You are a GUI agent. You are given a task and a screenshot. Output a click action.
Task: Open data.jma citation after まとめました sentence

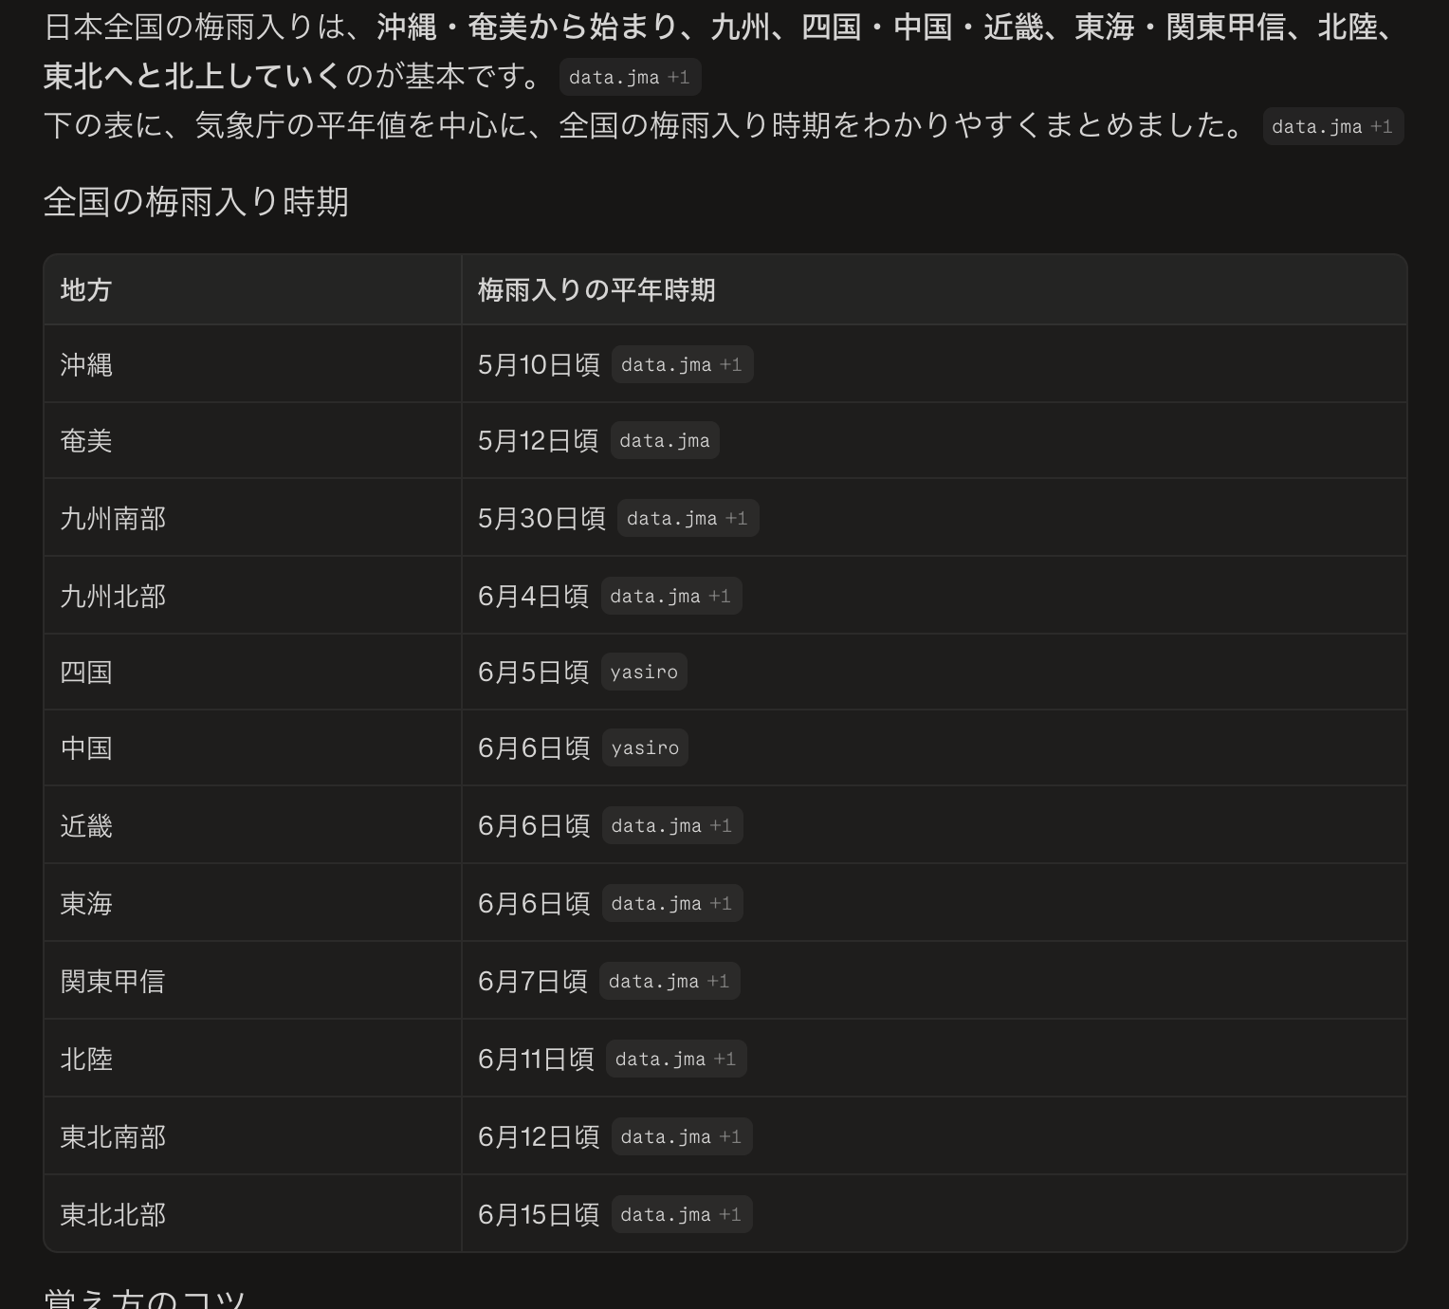coord(1332,126)
